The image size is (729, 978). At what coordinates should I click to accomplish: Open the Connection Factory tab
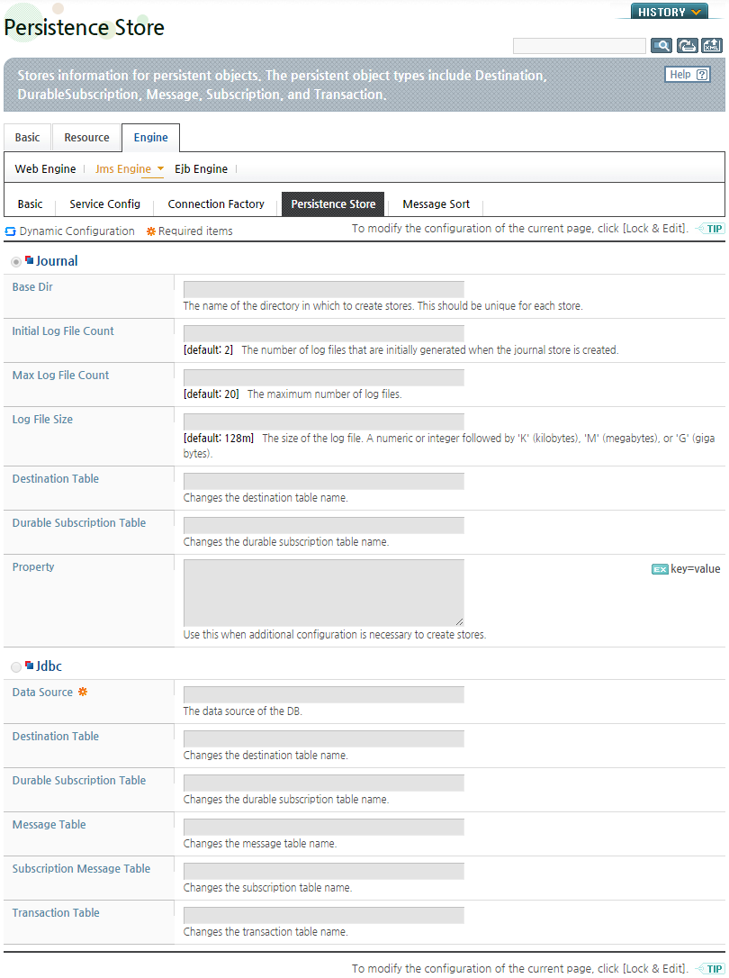pos(216,204)
